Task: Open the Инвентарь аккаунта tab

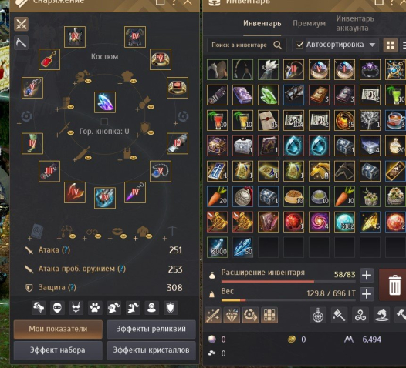Action: click(355, 23)
